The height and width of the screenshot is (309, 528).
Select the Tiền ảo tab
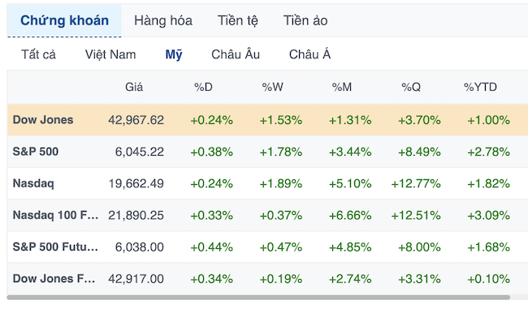click(x=305, y=20)
